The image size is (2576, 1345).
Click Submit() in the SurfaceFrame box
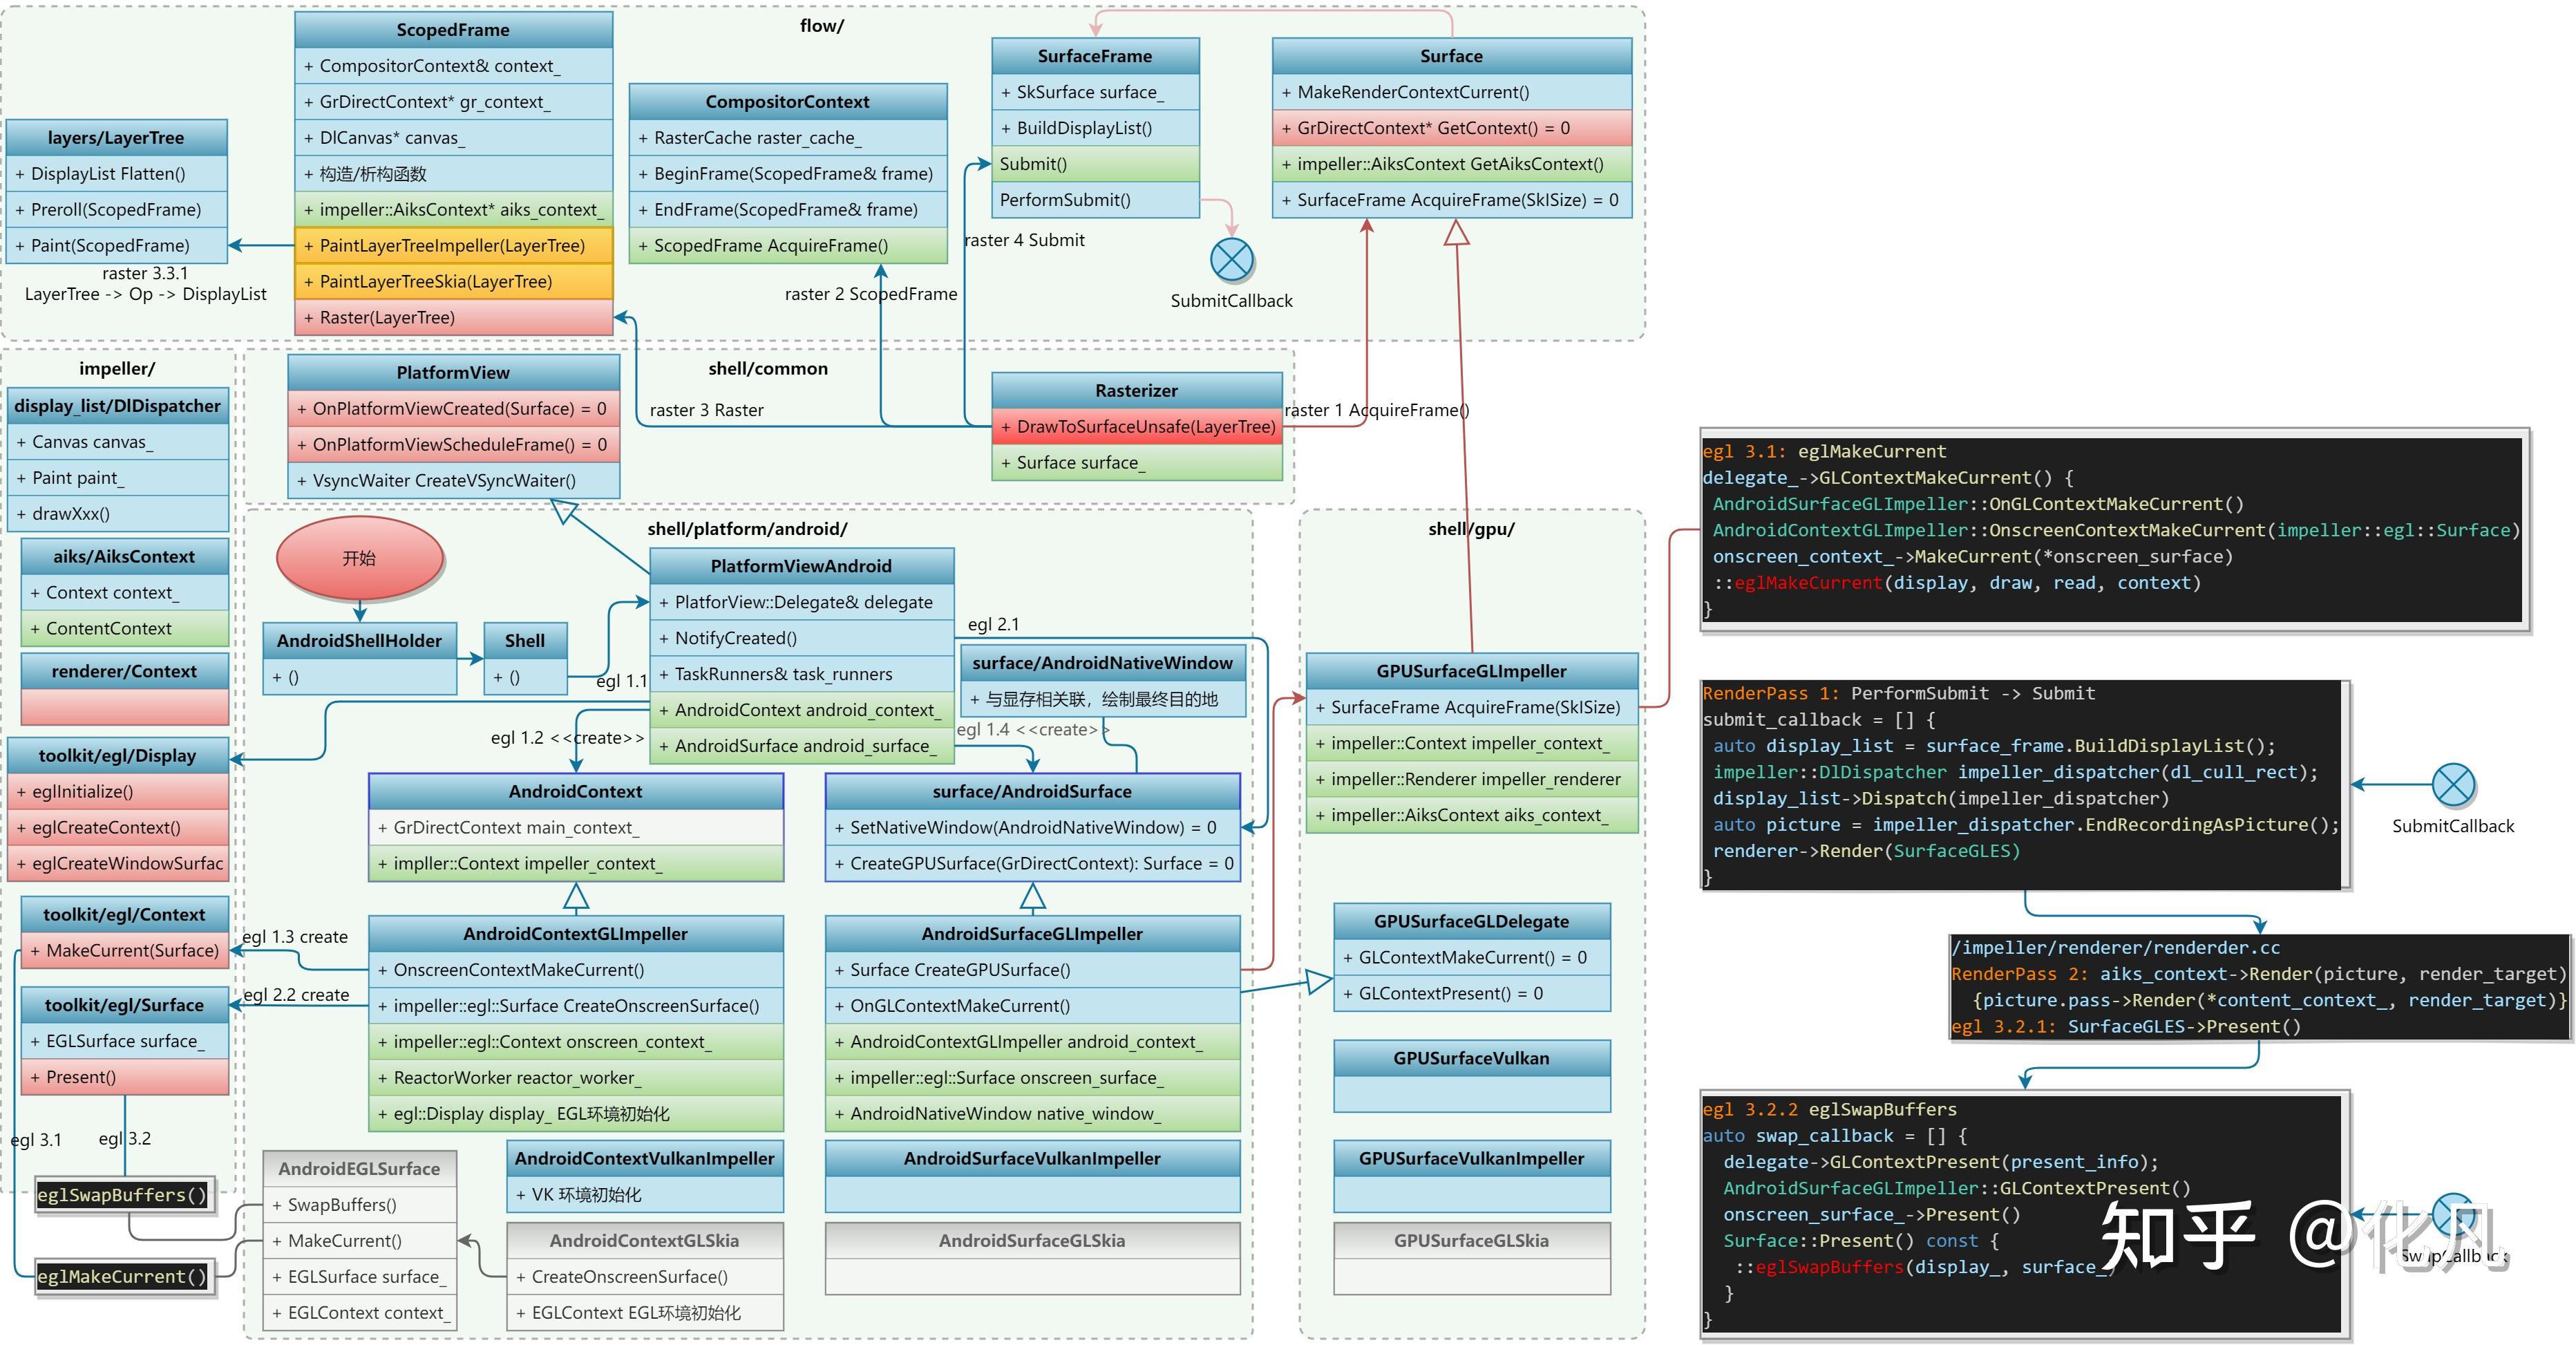pos(1095,163)
